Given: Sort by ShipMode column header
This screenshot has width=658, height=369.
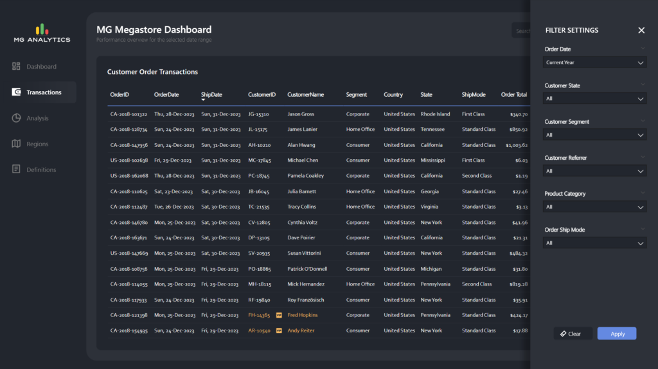Looking at the screenshot, I should click(474, 95).
